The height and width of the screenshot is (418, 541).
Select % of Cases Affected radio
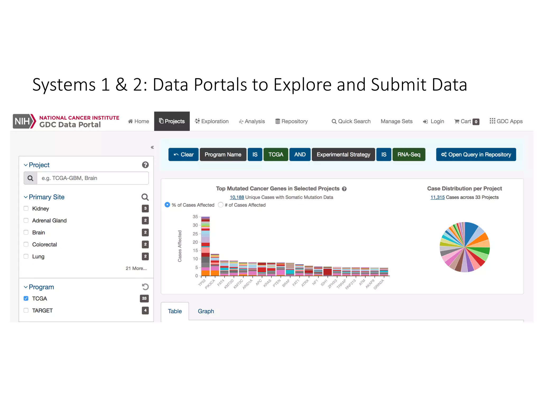point(167,205)
